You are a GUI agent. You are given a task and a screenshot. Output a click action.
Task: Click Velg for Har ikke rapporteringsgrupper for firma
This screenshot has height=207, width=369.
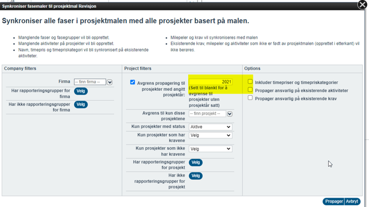(x=81, y=105)
